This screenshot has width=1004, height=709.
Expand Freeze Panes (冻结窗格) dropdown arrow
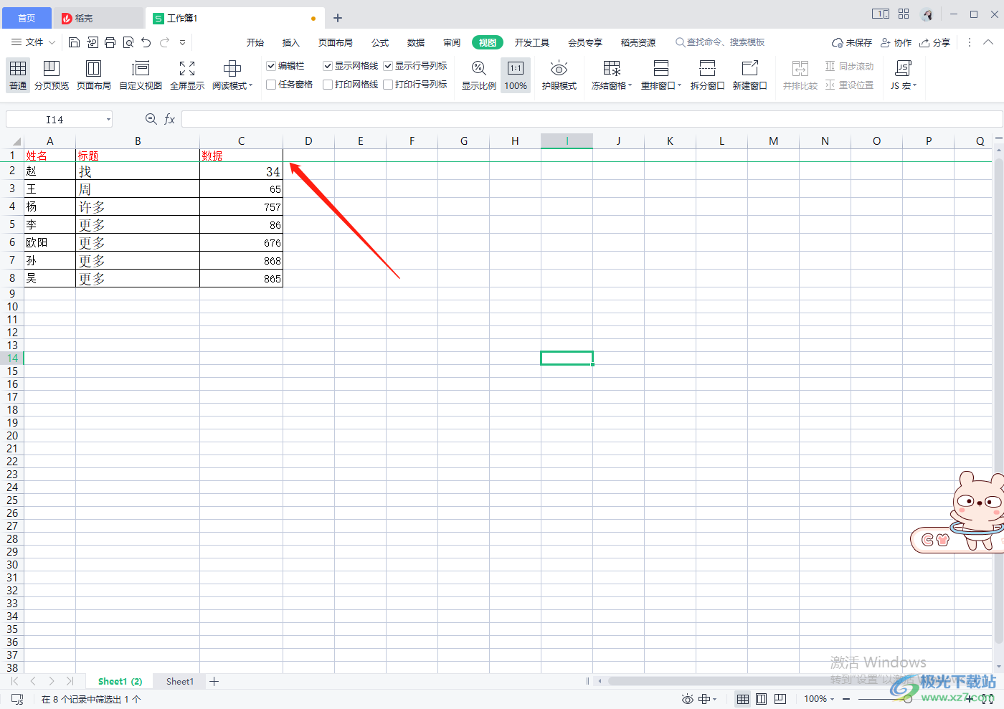coord(630,86)
